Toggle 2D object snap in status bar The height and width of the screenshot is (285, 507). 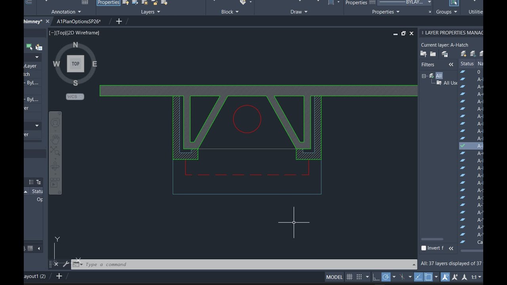tap(428, 277)
